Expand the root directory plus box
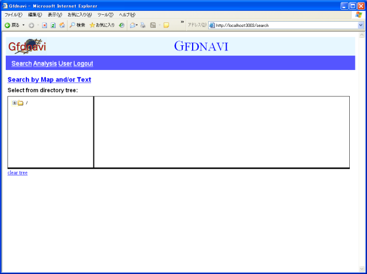 click(x=14, y=103)
